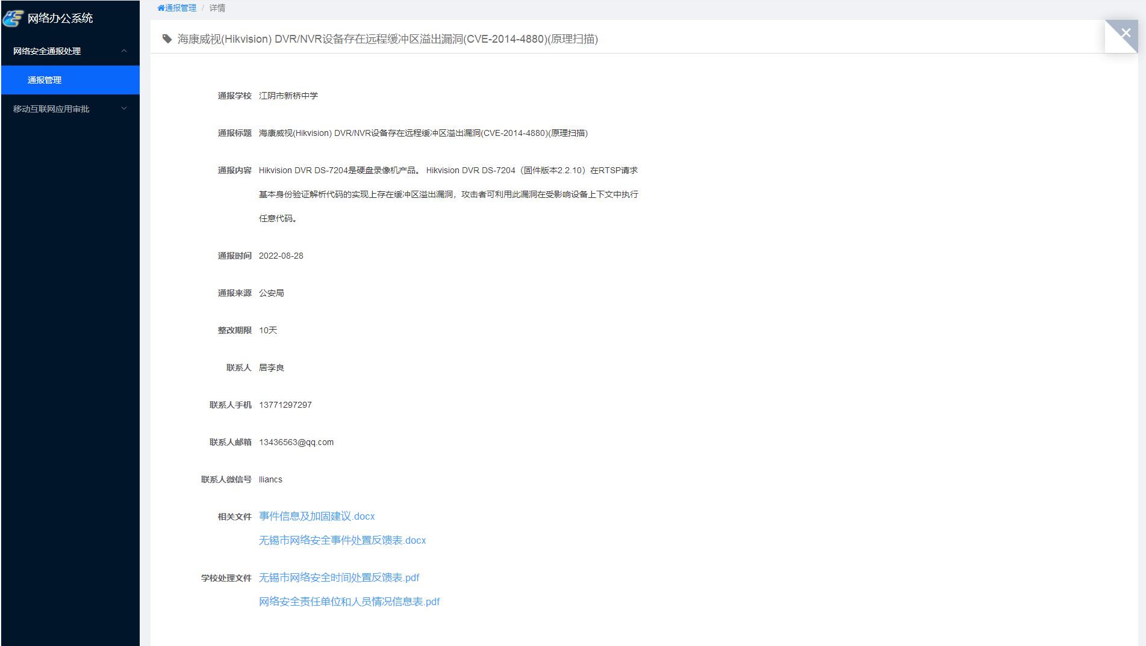1146x646 pixels.
Task: Click the tag icon beside the title
Action: [167, 39]
